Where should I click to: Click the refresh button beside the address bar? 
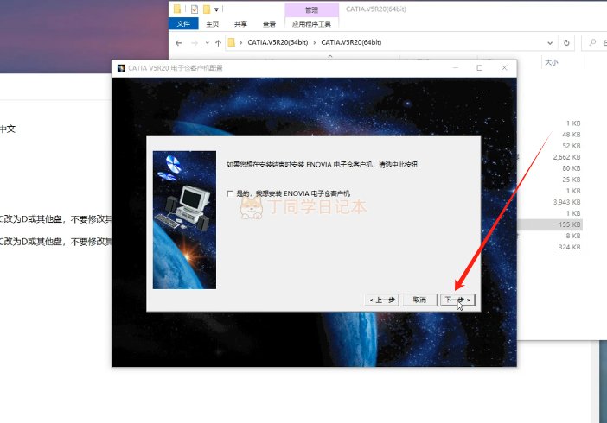point(565,42)
